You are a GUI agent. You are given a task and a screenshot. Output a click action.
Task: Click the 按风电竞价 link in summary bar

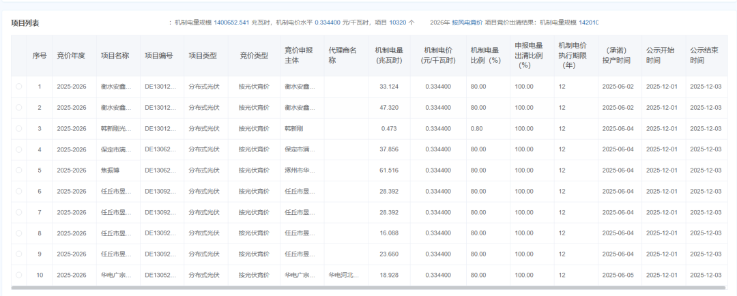[x=467, y=23]
